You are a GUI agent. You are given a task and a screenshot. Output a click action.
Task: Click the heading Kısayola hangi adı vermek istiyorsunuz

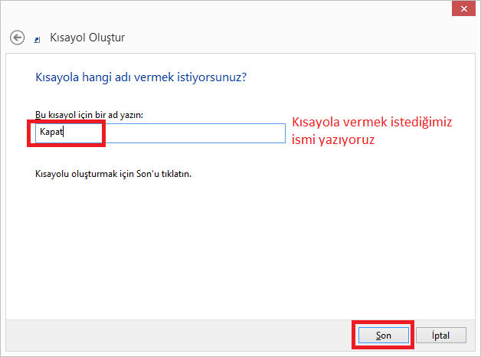(141, 77)
